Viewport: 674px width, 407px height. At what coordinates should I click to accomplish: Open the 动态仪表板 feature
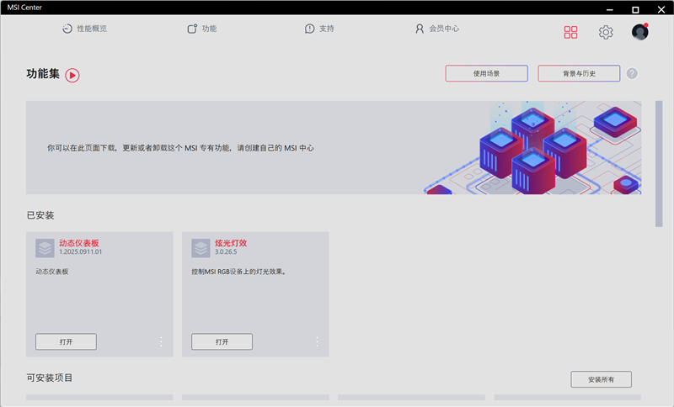[66, 341]
